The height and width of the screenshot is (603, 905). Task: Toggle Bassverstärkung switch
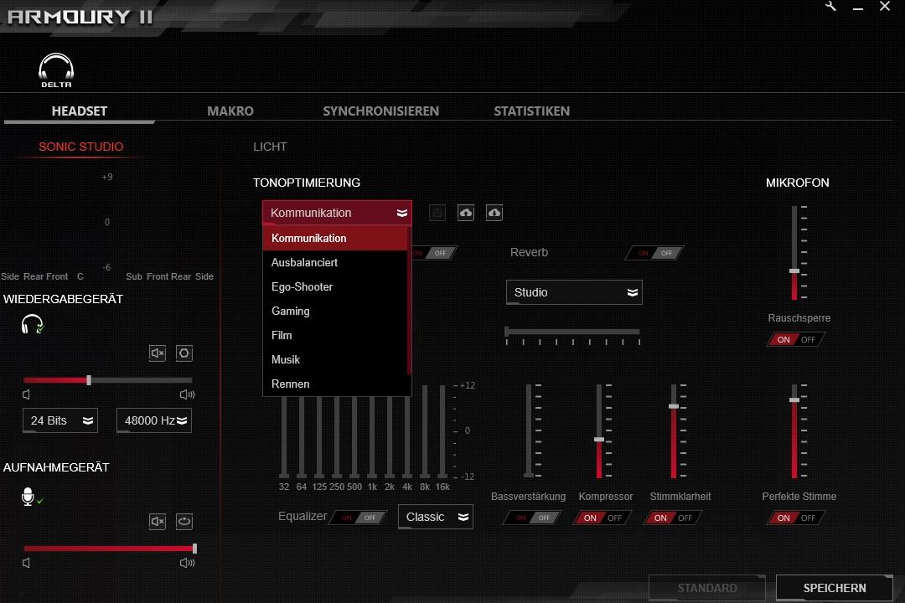click(533, 518)
